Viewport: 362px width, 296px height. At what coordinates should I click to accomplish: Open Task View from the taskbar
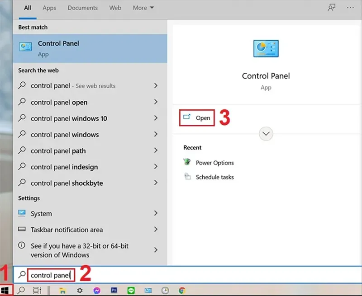click(x=37, y=291)
